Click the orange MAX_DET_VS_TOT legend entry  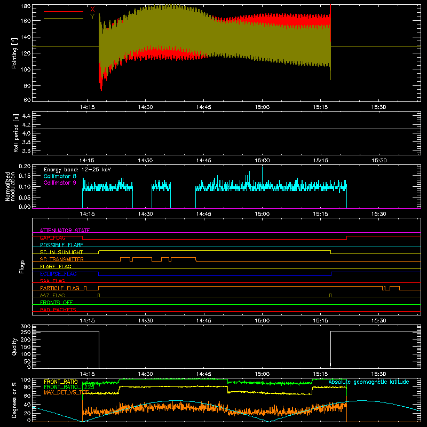click(x=66, y=392)
